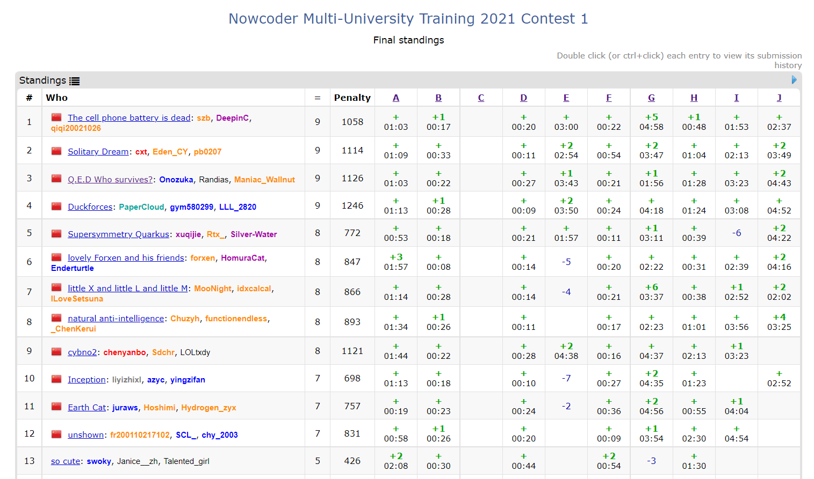Open team 'The cell phone battery is dead'
Viewport: 814px width, 479px height.
129,118
